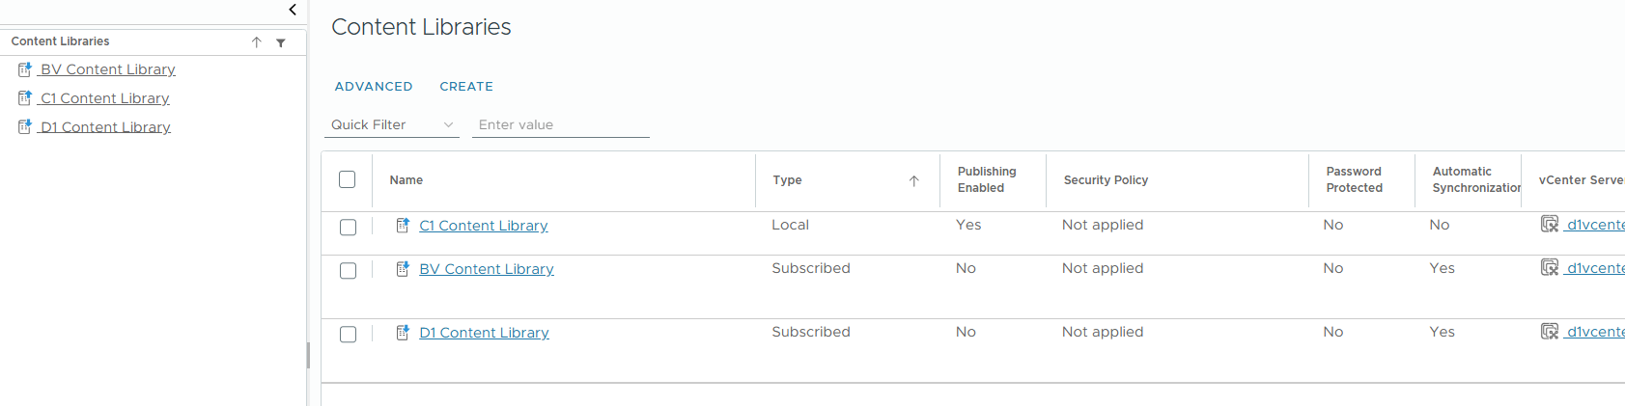Open the D1 Content Library link in the table

tap(484, 333)
